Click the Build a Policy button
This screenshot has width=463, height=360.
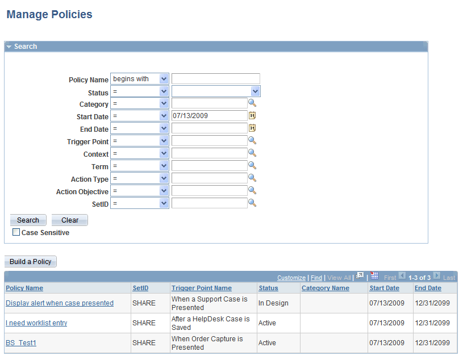pyautogui.click(x=30, y=261)
